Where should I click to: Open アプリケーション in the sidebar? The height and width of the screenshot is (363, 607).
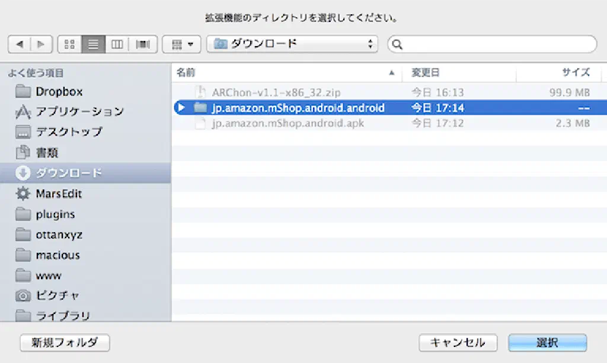point(79,112)
